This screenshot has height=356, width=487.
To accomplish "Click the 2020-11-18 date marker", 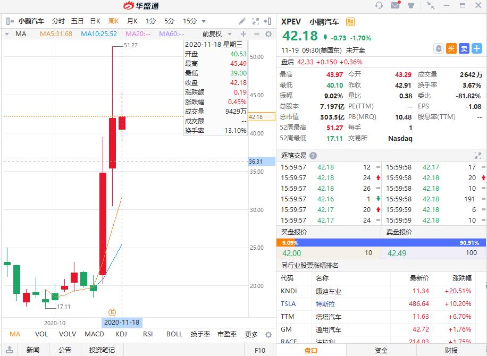I will coord(122,323).
